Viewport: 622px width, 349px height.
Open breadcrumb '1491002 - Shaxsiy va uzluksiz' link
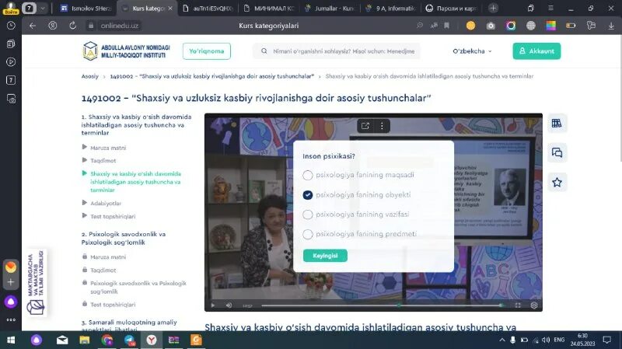(211, 76)
